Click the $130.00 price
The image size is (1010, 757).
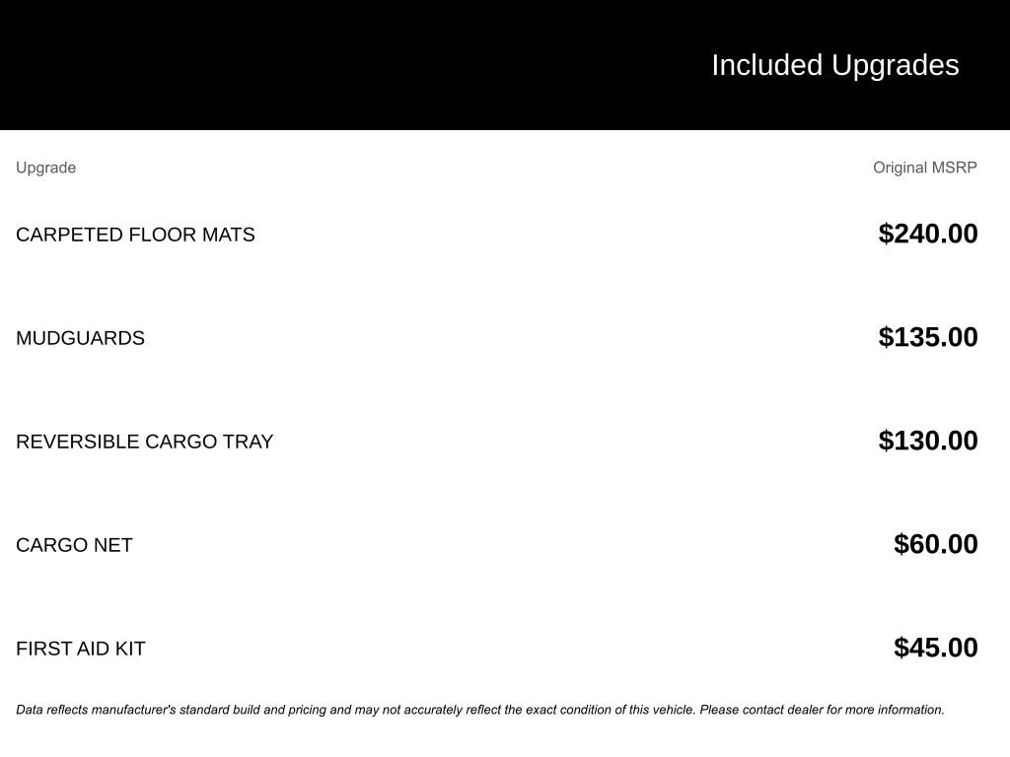click(x=928, y=441)
